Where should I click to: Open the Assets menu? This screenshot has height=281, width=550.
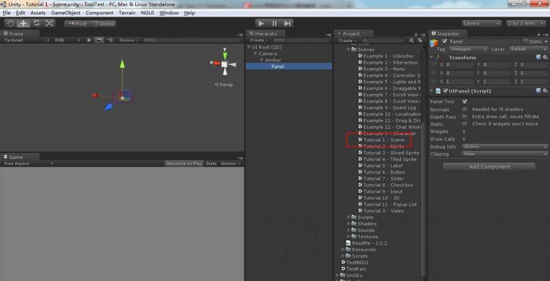[x=38, y=13]
